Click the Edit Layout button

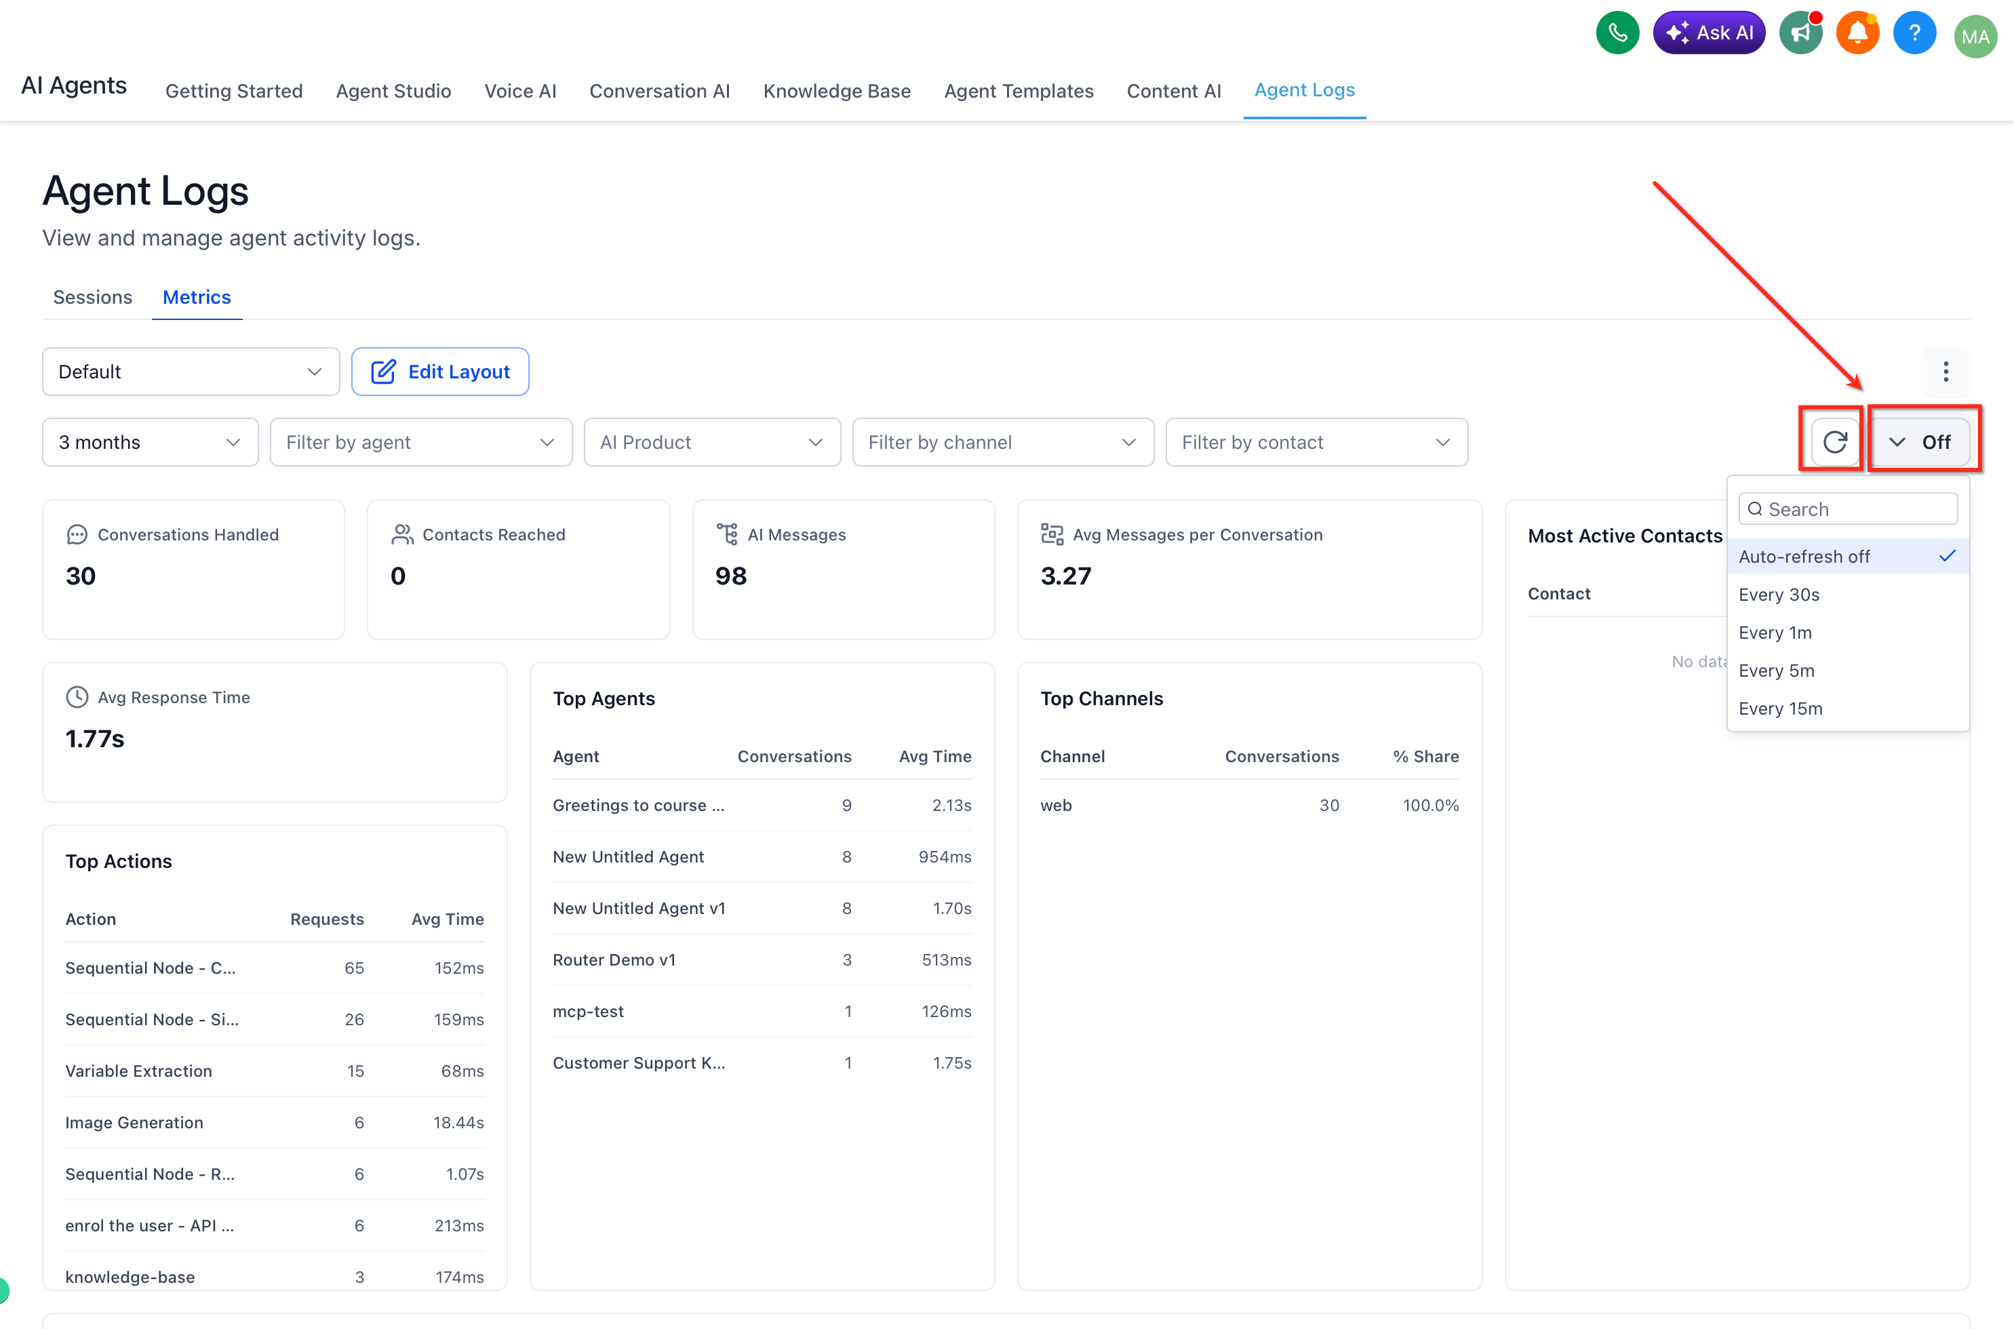tap(440, 372)
